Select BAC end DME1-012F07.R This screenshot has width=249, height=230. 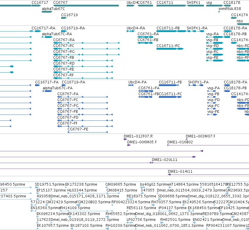coord(138,136)
